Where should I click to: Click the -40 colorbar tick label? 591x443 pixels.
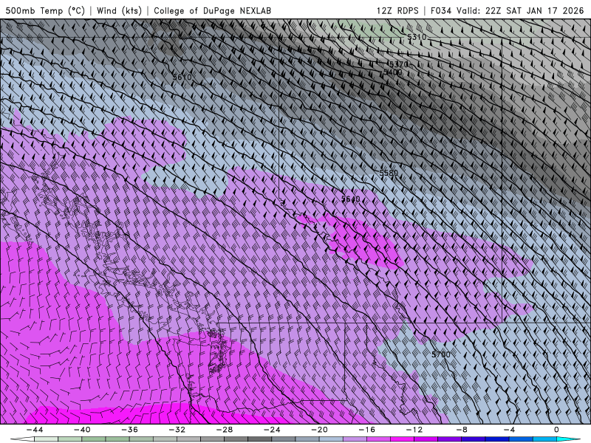click(82, 430)
